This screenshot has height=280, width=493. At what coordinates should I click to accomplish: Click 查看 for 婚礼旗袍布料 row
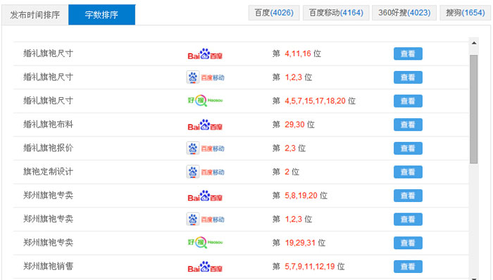408,125
